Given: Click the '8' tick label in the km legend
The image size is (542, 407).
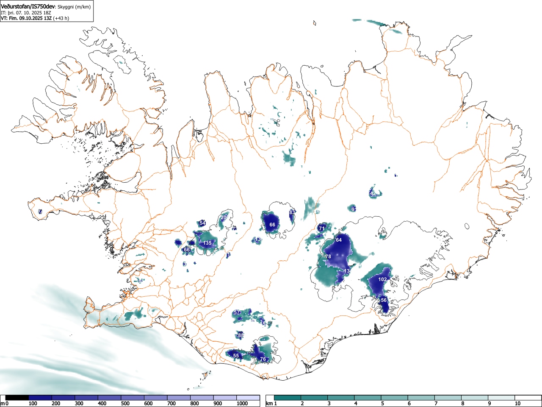Looking at the screenshot, I should pyautogui.click(x=463, y=404).
